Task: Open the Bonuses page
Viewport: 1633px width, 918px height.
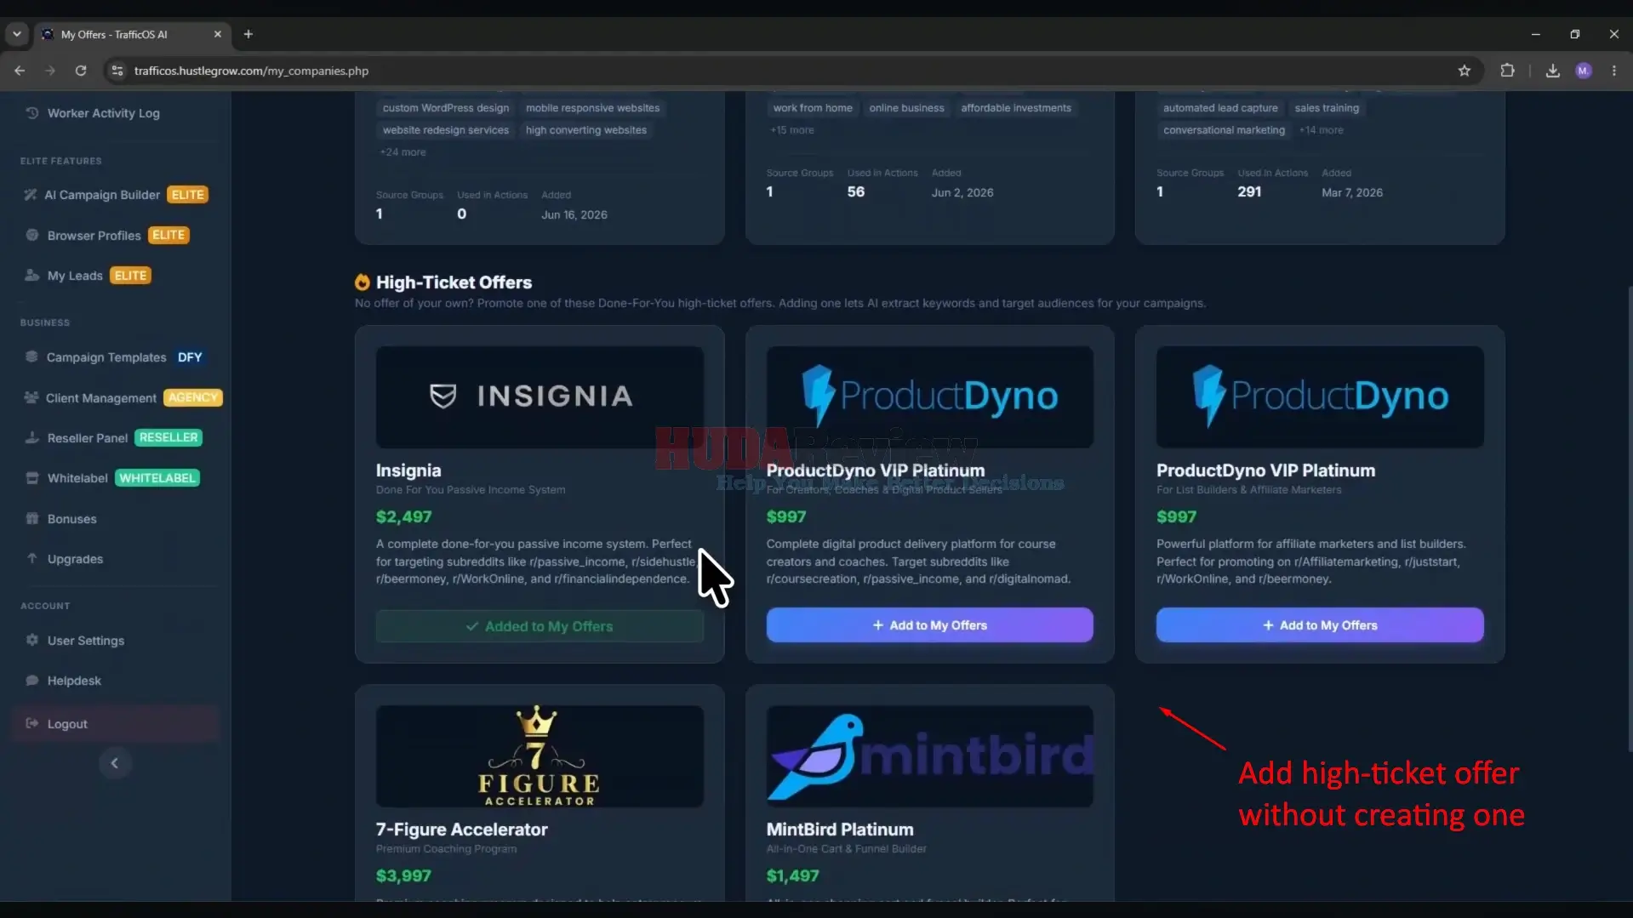Action: click(71, 519)
